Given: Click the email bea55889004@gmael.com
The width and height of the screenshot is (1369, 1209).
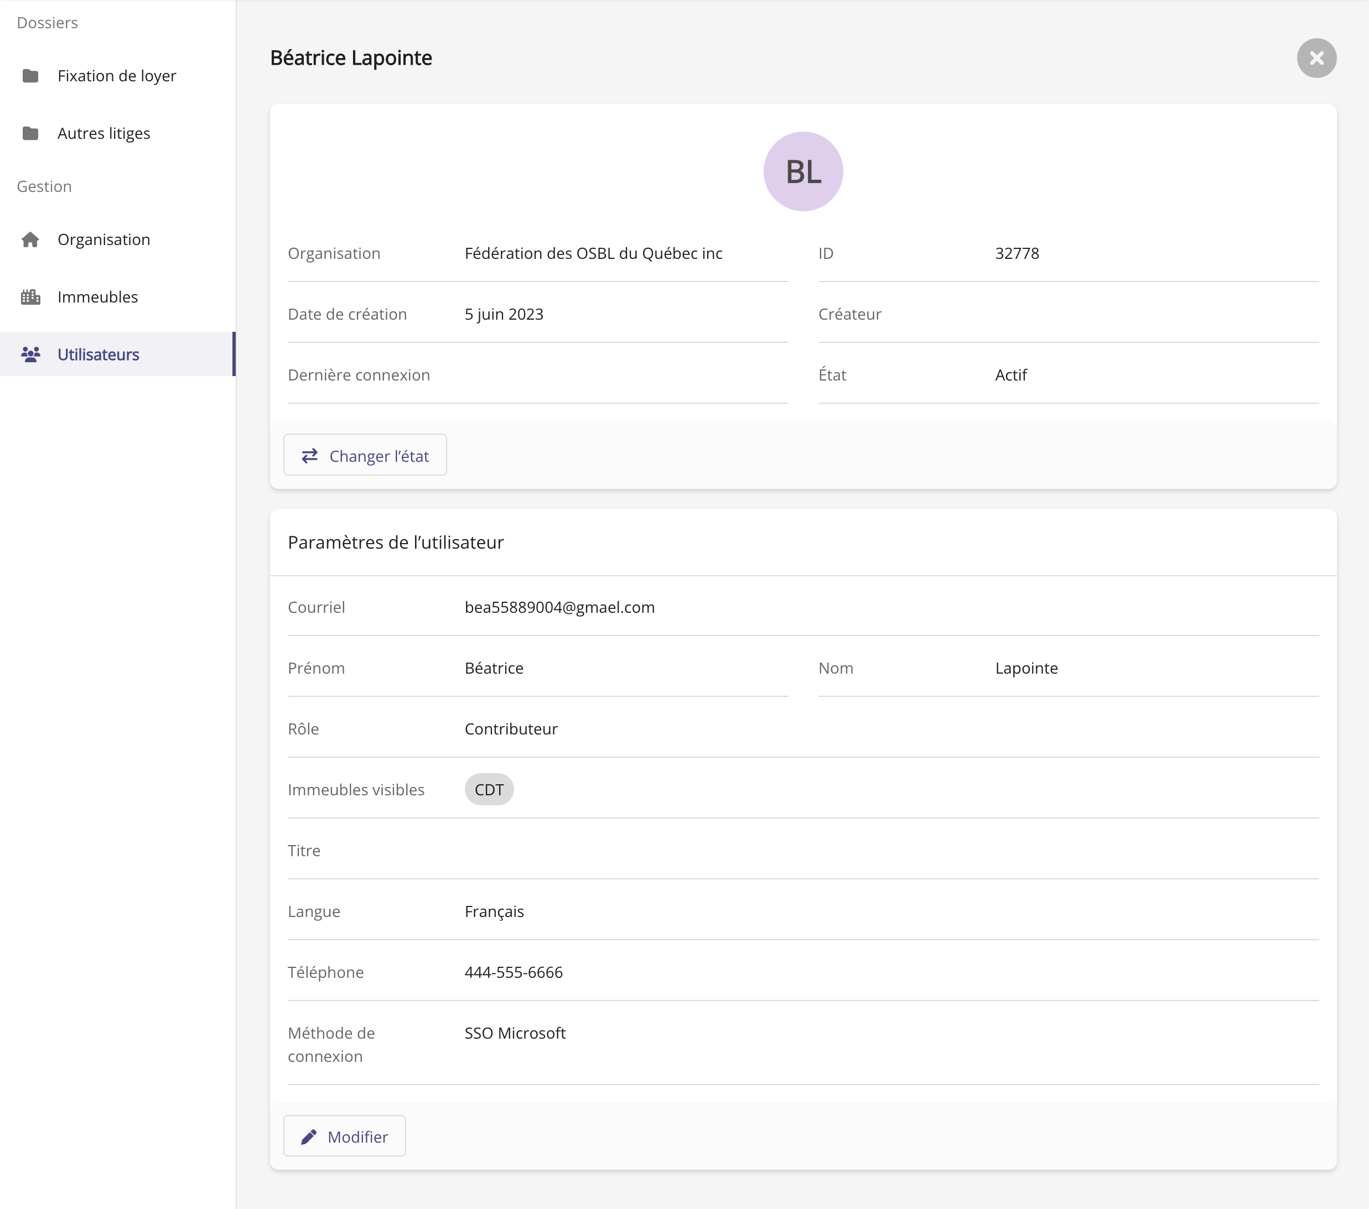Looking at the screenshot, I should click(x=559, y=607).
